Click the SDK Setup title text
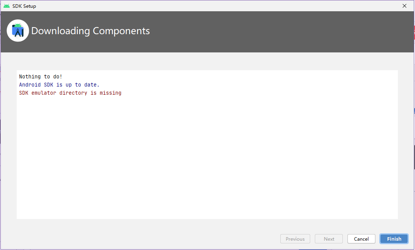 25,6
